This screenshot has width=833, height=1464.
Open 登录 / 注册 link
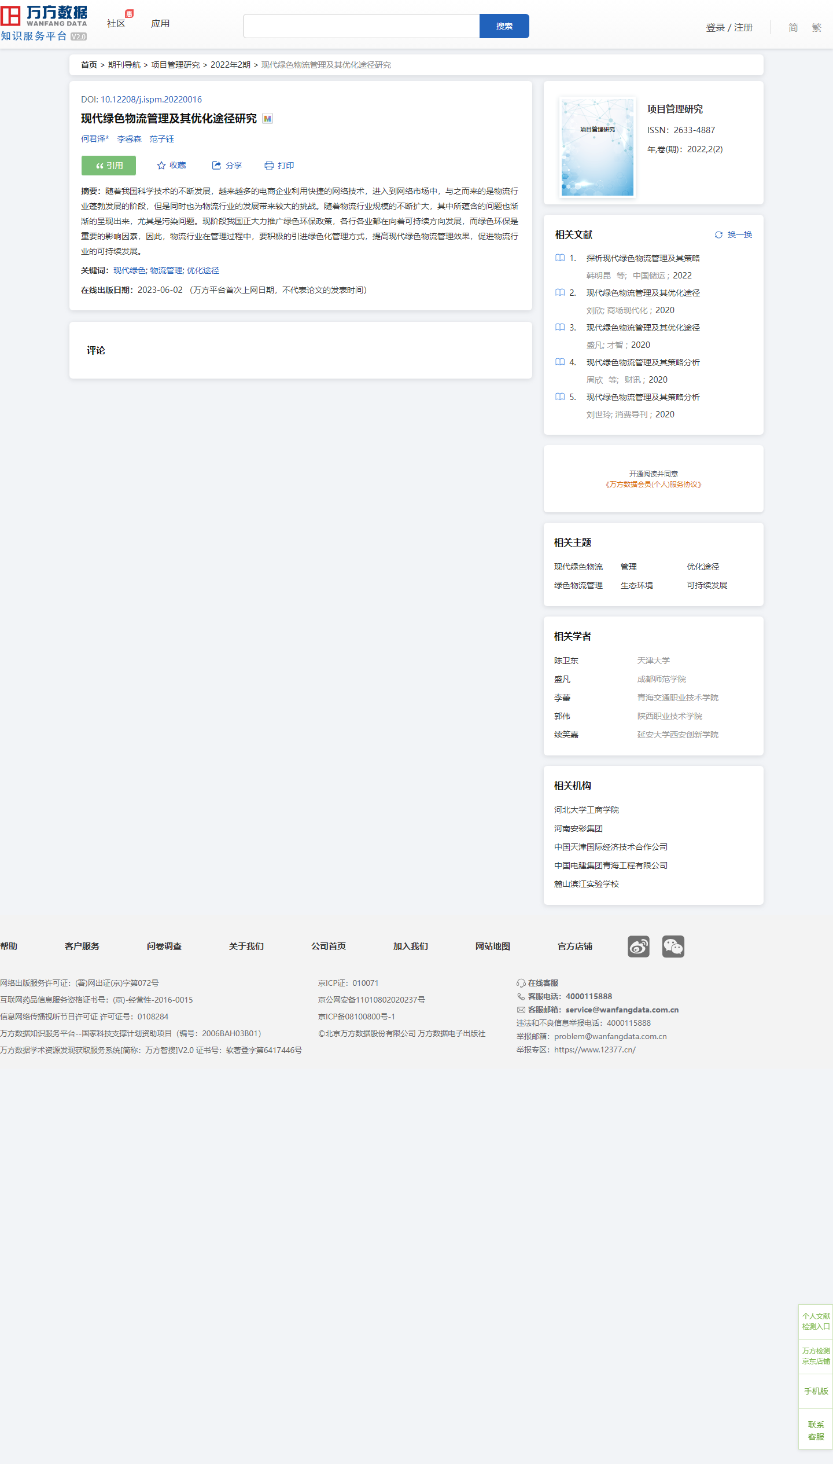[x=729, y=27]
